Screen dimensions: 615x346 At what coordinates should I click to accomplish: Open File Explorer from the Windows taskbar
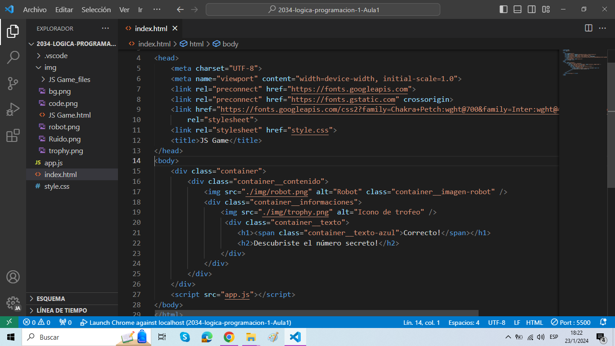(x=251, y=337)
